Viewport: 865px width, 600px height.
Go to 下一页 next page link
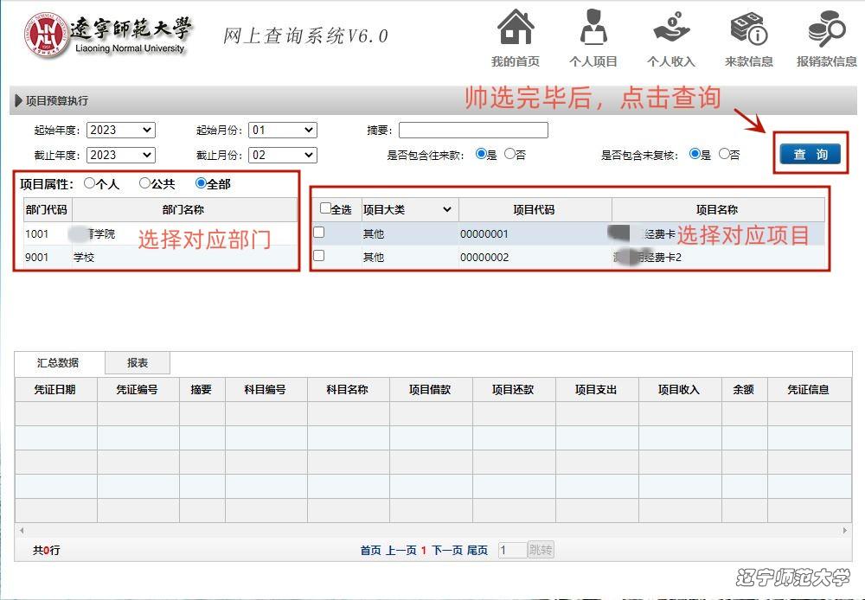click(x=446, y=550)
